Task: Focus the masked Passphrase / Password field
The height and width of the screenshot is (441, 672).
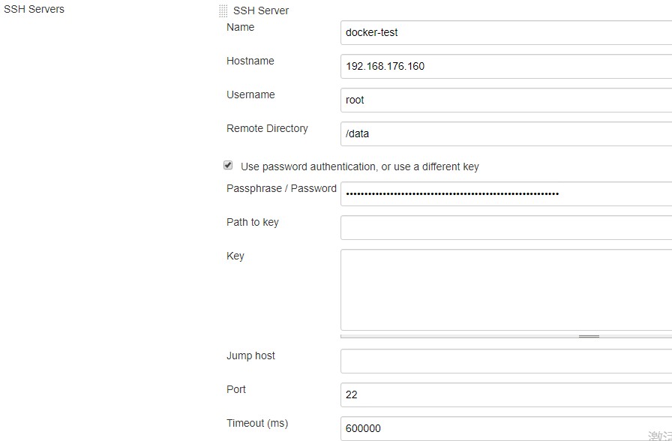Action: [x=506, y=193]
